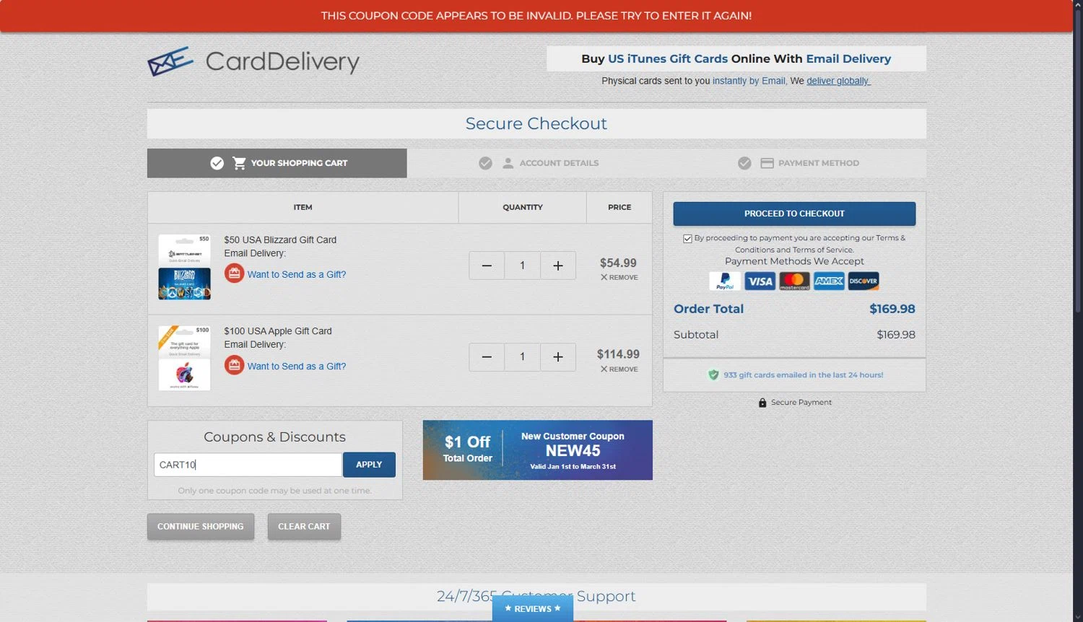This screenshot has height=622, width=1083.
Task: Click 'Buy US iTunes Gift Cards Online' headline
Action: pyautogui.click(x=736, y=59)
